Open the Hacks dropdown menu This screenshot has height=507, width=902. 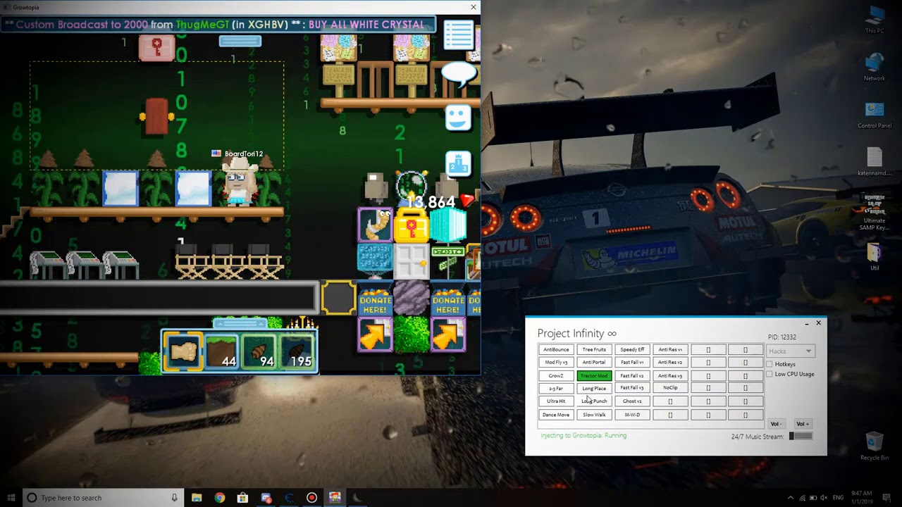790,351
